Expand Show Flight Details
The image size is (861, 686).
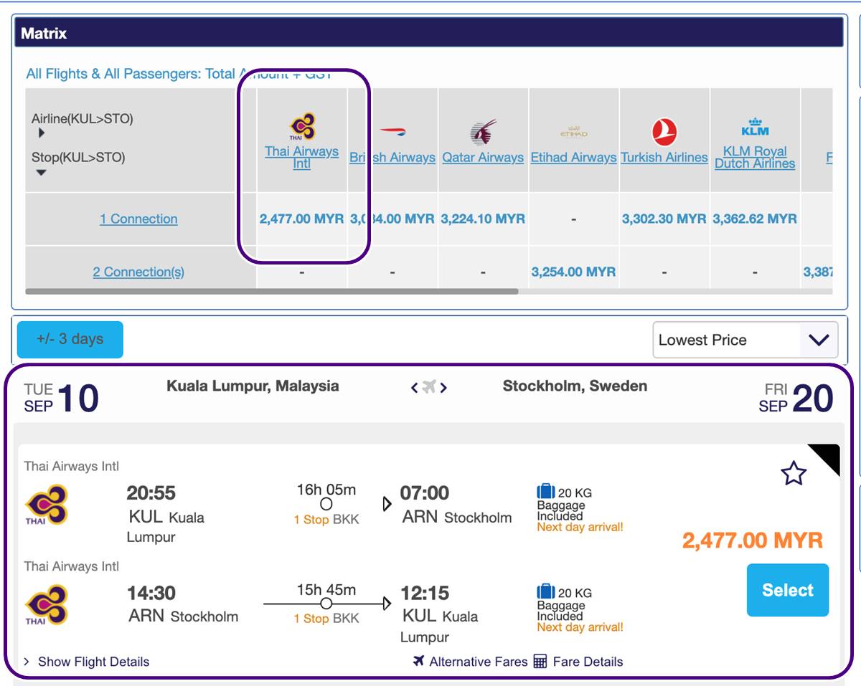pos(86,662)
